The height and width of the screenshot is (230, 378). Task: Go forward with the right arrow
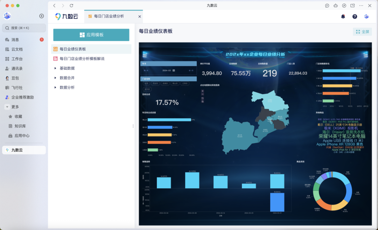coord(63,6)
